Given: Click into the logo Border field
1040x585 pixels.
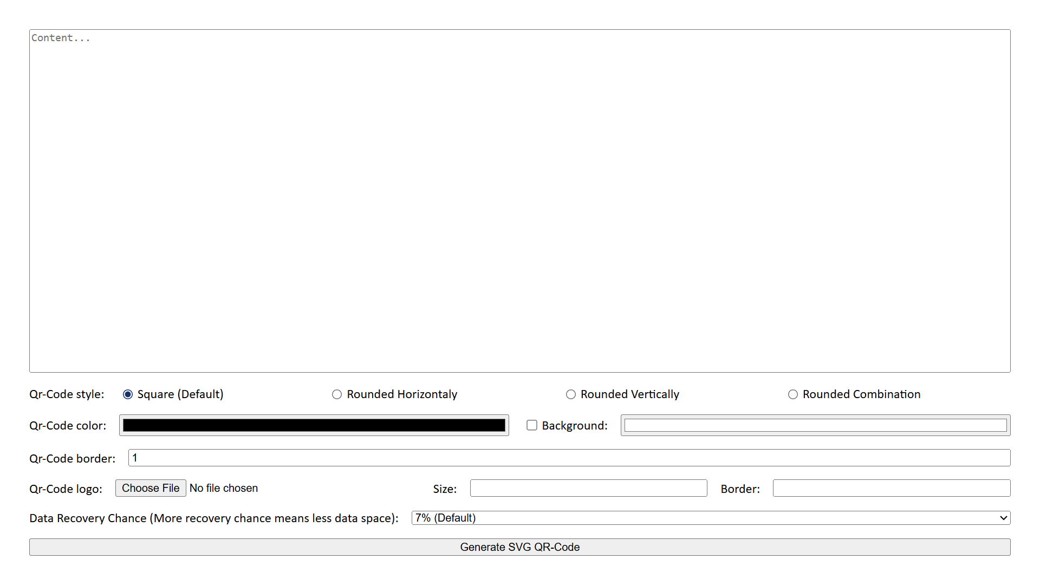Looking at the screenshot, I should pos(892,488).
